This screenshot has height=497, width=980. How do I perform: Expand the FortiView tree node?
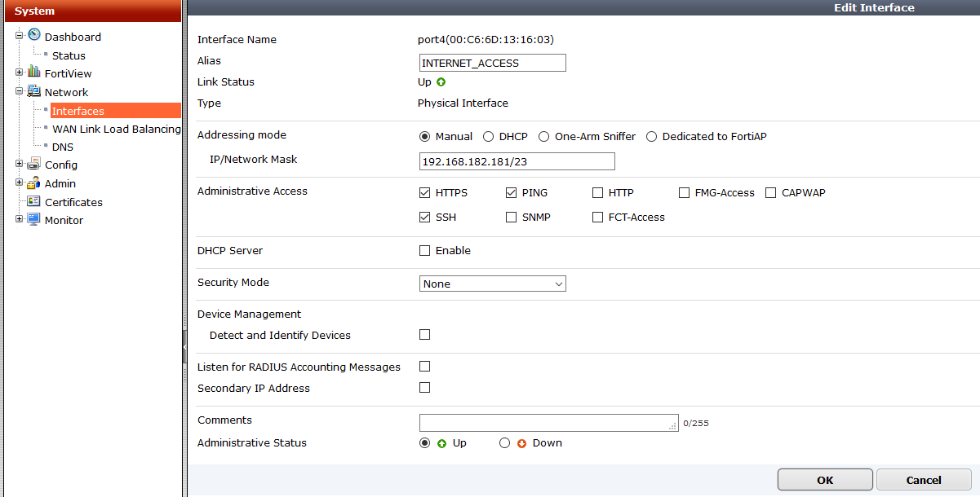tap(19, 73)
